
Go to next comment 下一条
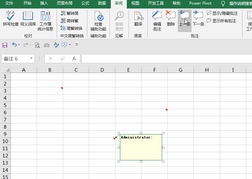198,19
